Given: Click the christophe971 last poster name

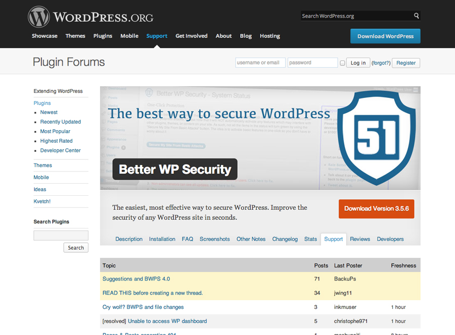Looking at the screenshot, I should pos(350,321).
